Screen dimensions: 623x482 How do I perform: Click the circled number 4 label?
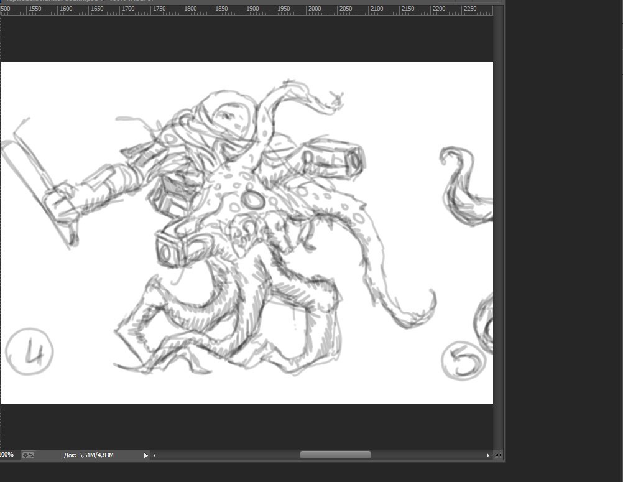click(x=29, y=352)
